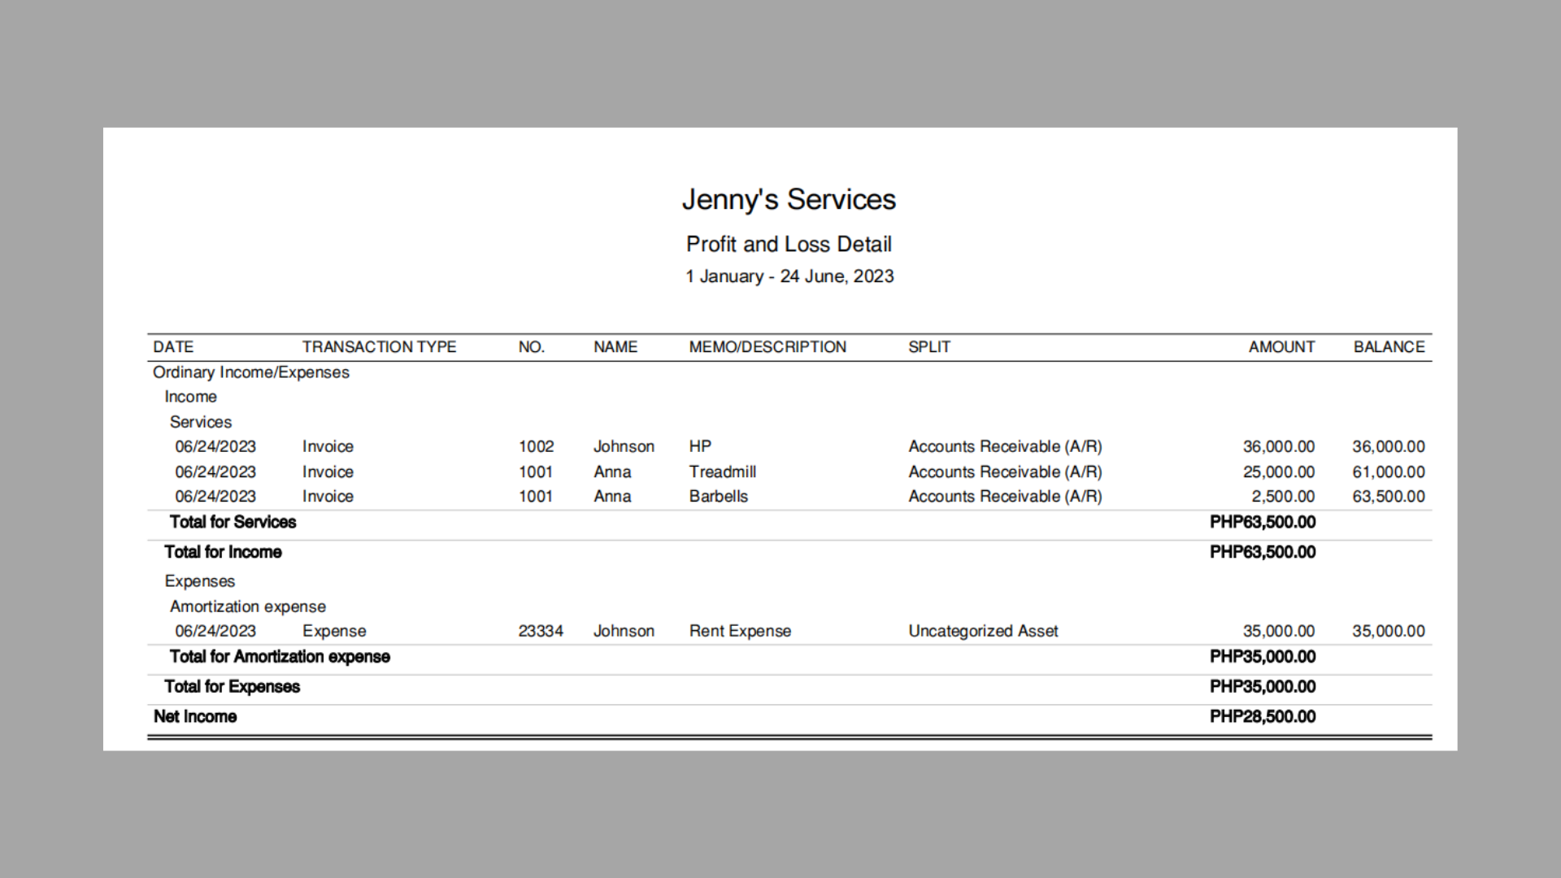
Task: Click Total for Amortization expense amount
Action: pyautogui.click(x=1262, y=657)
